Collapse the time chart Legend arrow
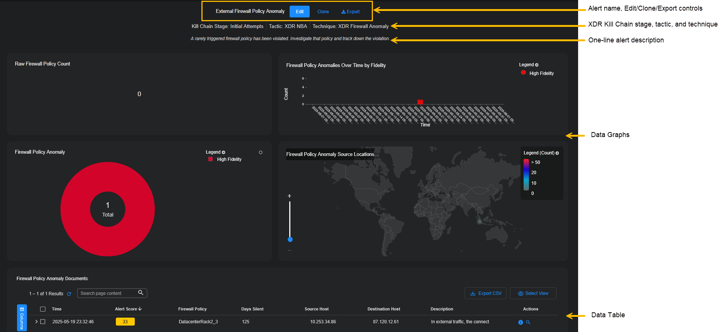The width and height of the screenshot is (725, 332). [537, 65]
